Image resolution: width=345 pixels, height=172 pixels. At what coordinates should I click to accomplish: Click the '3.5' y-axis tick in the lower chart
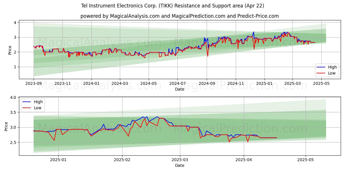14,112
